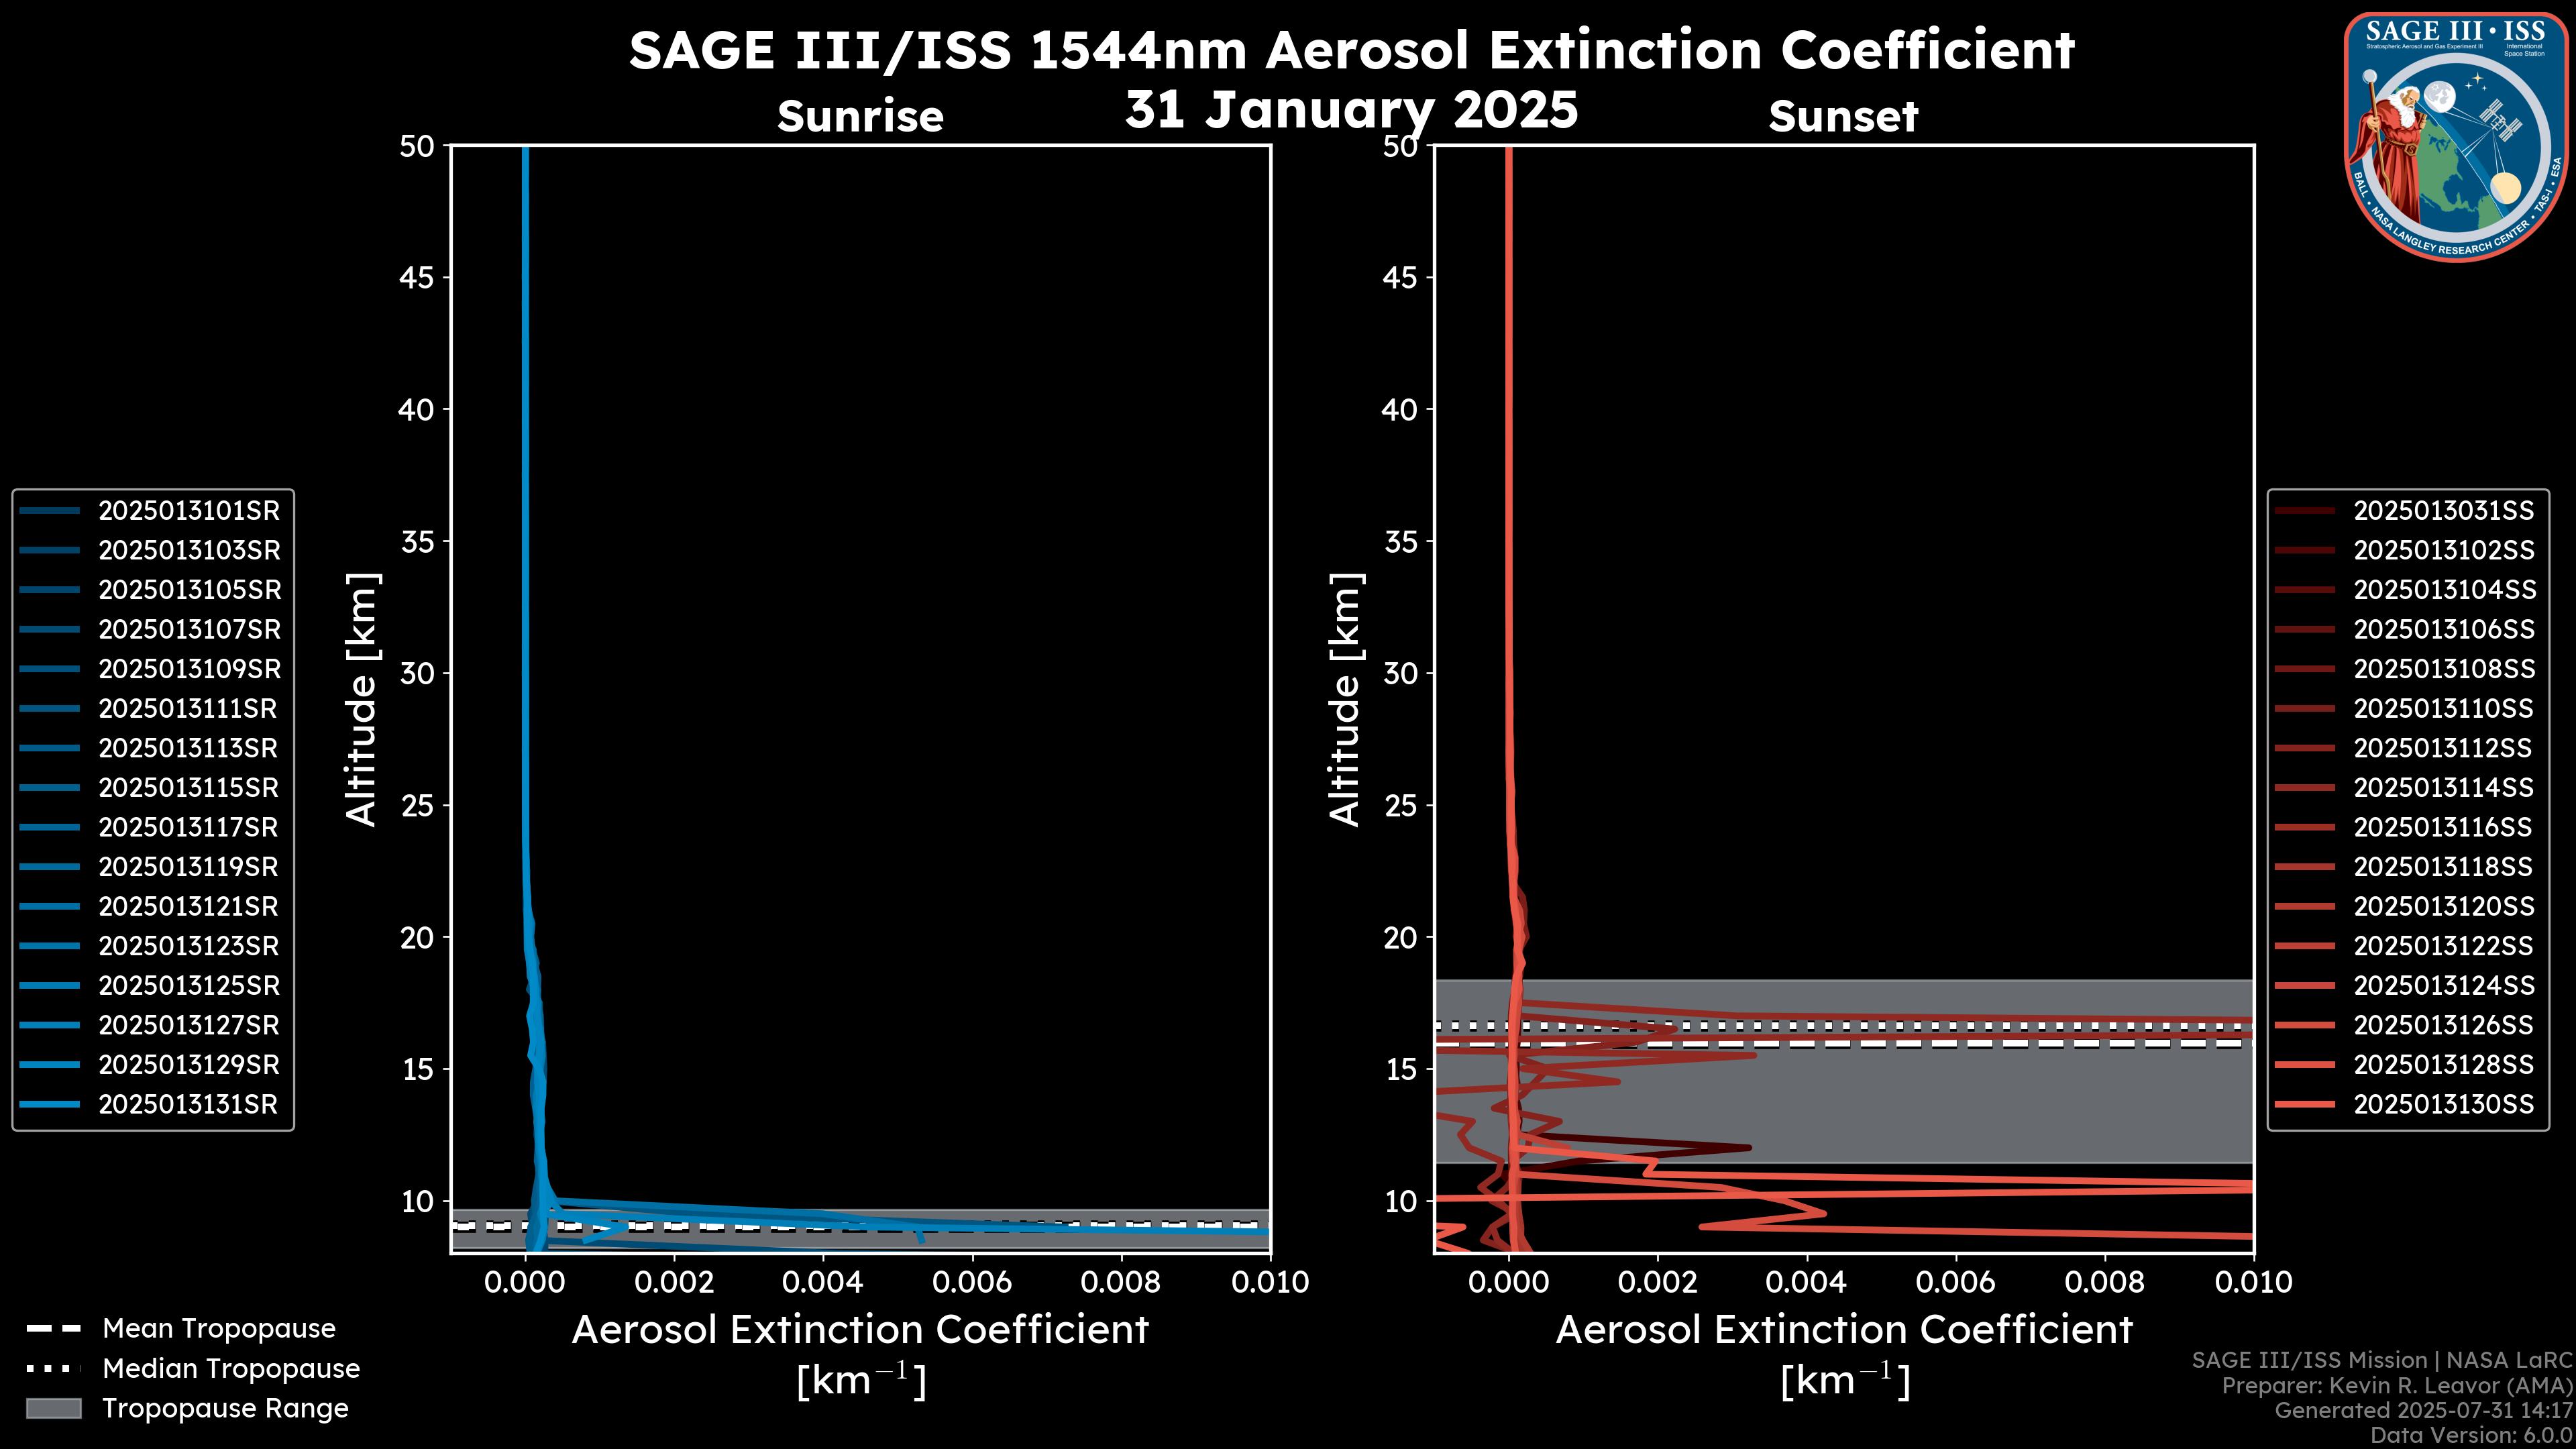Click the main chart title text
The height and width of the screenshot is (1449, 2576).
click(1351, 50)
